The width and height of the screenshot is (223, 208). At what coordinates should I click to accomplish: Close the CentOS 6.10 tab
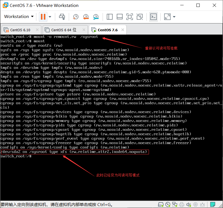[x=37, y=30]
